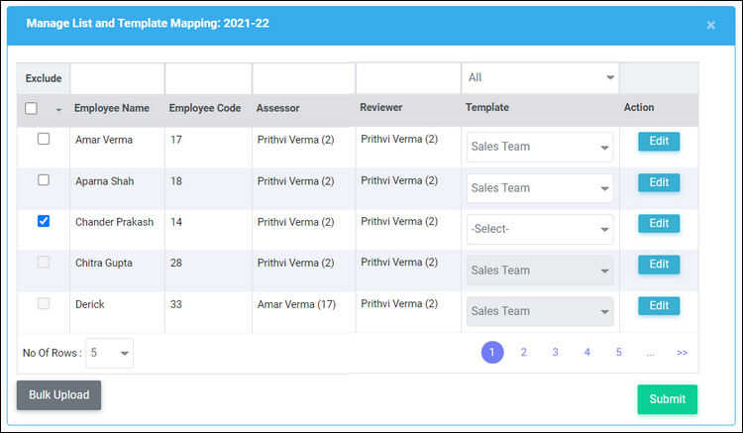Open the -Select- template dropdown for Chander Prakash
The height and width of the screenshot is (433, 743).
540,229
